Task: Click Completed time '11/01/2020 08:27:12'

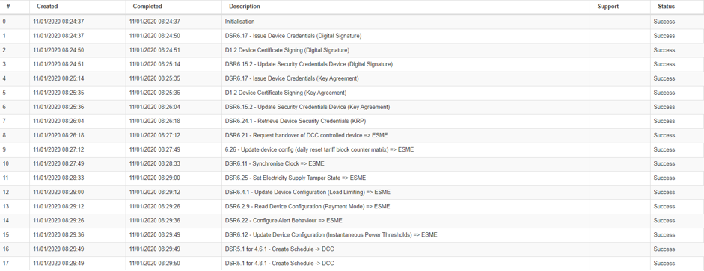Action: [x=154, y=135]
